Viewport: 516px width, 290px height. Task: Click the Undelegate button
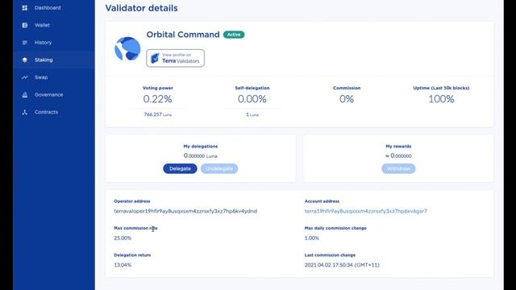(219, 168)
